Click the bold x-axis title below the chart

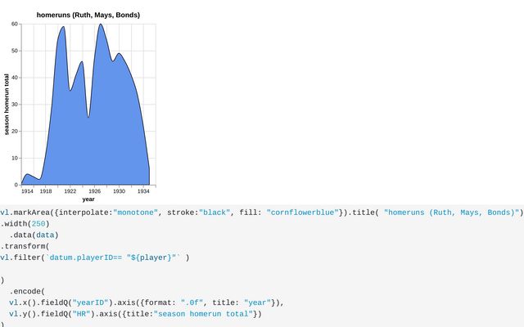tap(88, 199)
